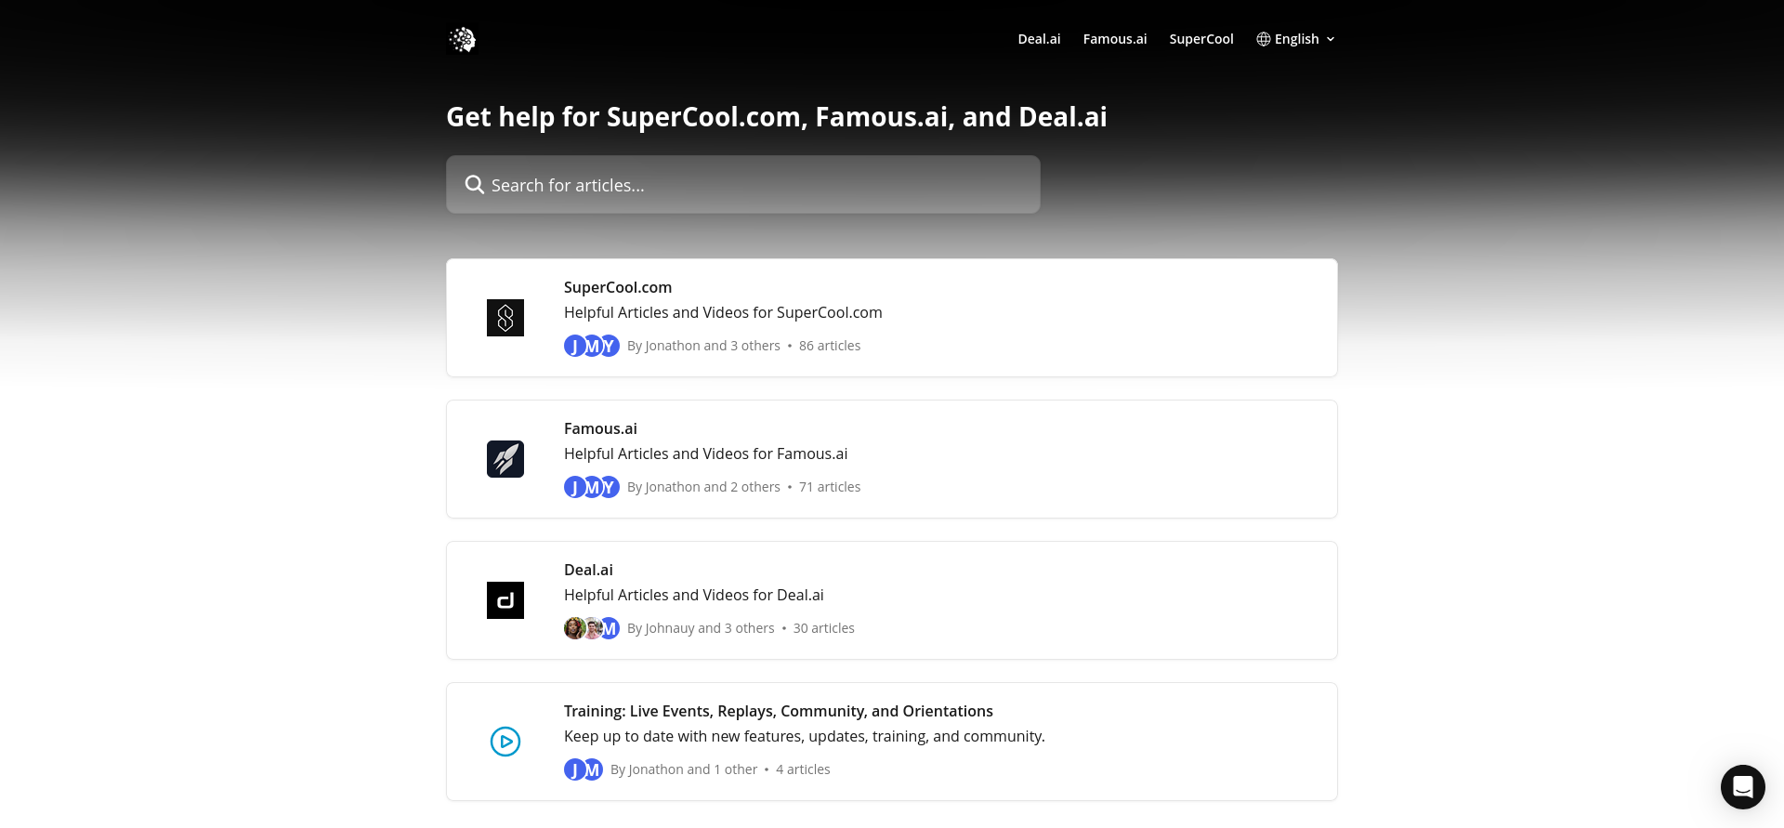
Task: Expand the English language dropdown
Action: coord(1296,39)
